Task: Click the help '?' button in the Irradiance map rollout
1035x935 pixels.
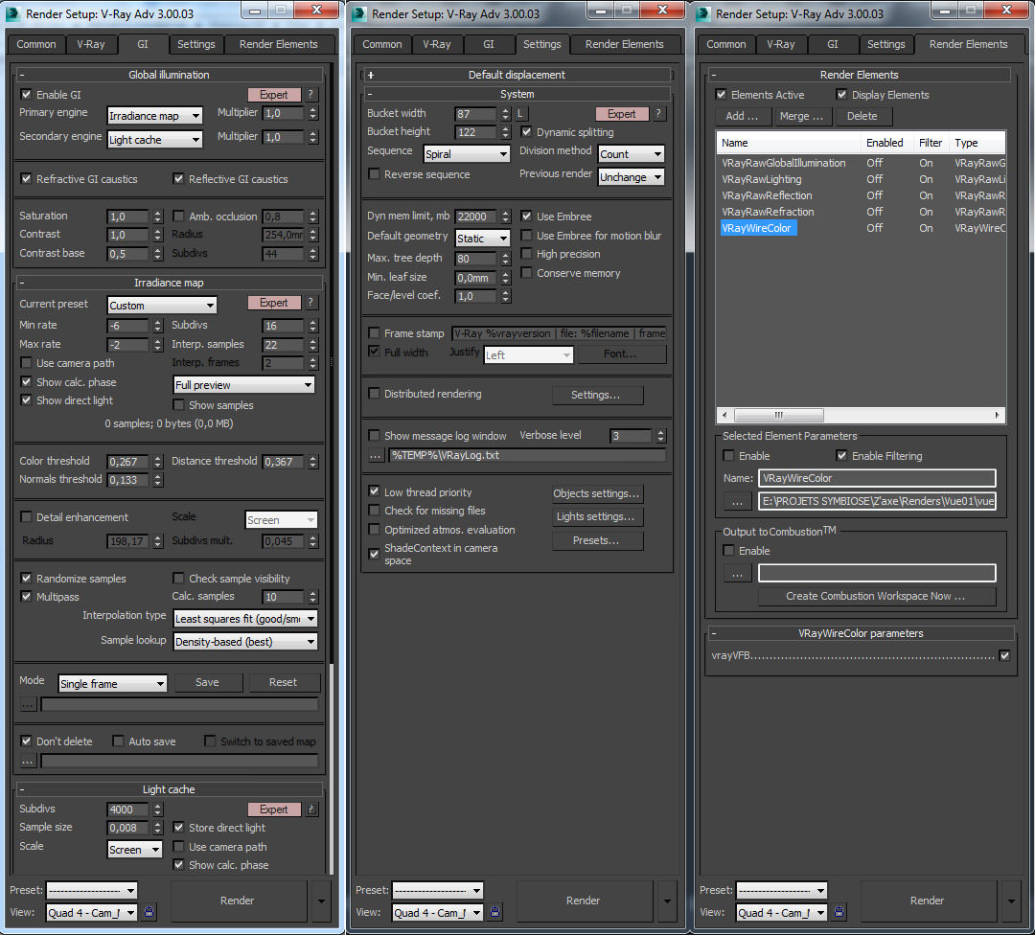Action: (310, 302)
